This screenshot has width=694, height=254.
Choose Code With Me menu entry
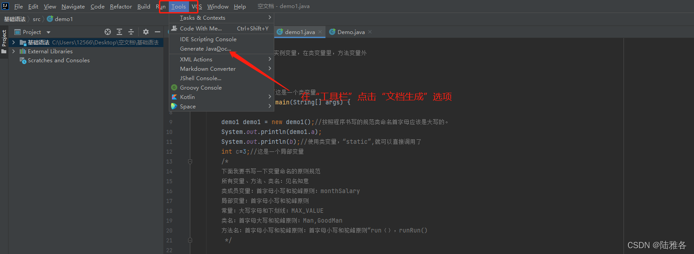point(221,28)
